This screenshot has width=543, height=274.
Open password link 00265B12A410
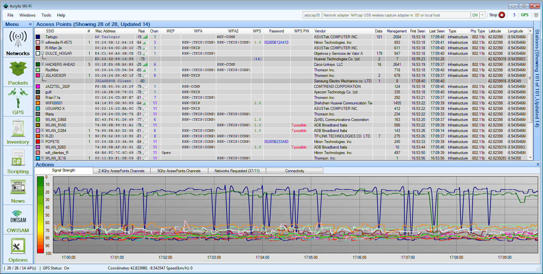(x=276, y=42)
